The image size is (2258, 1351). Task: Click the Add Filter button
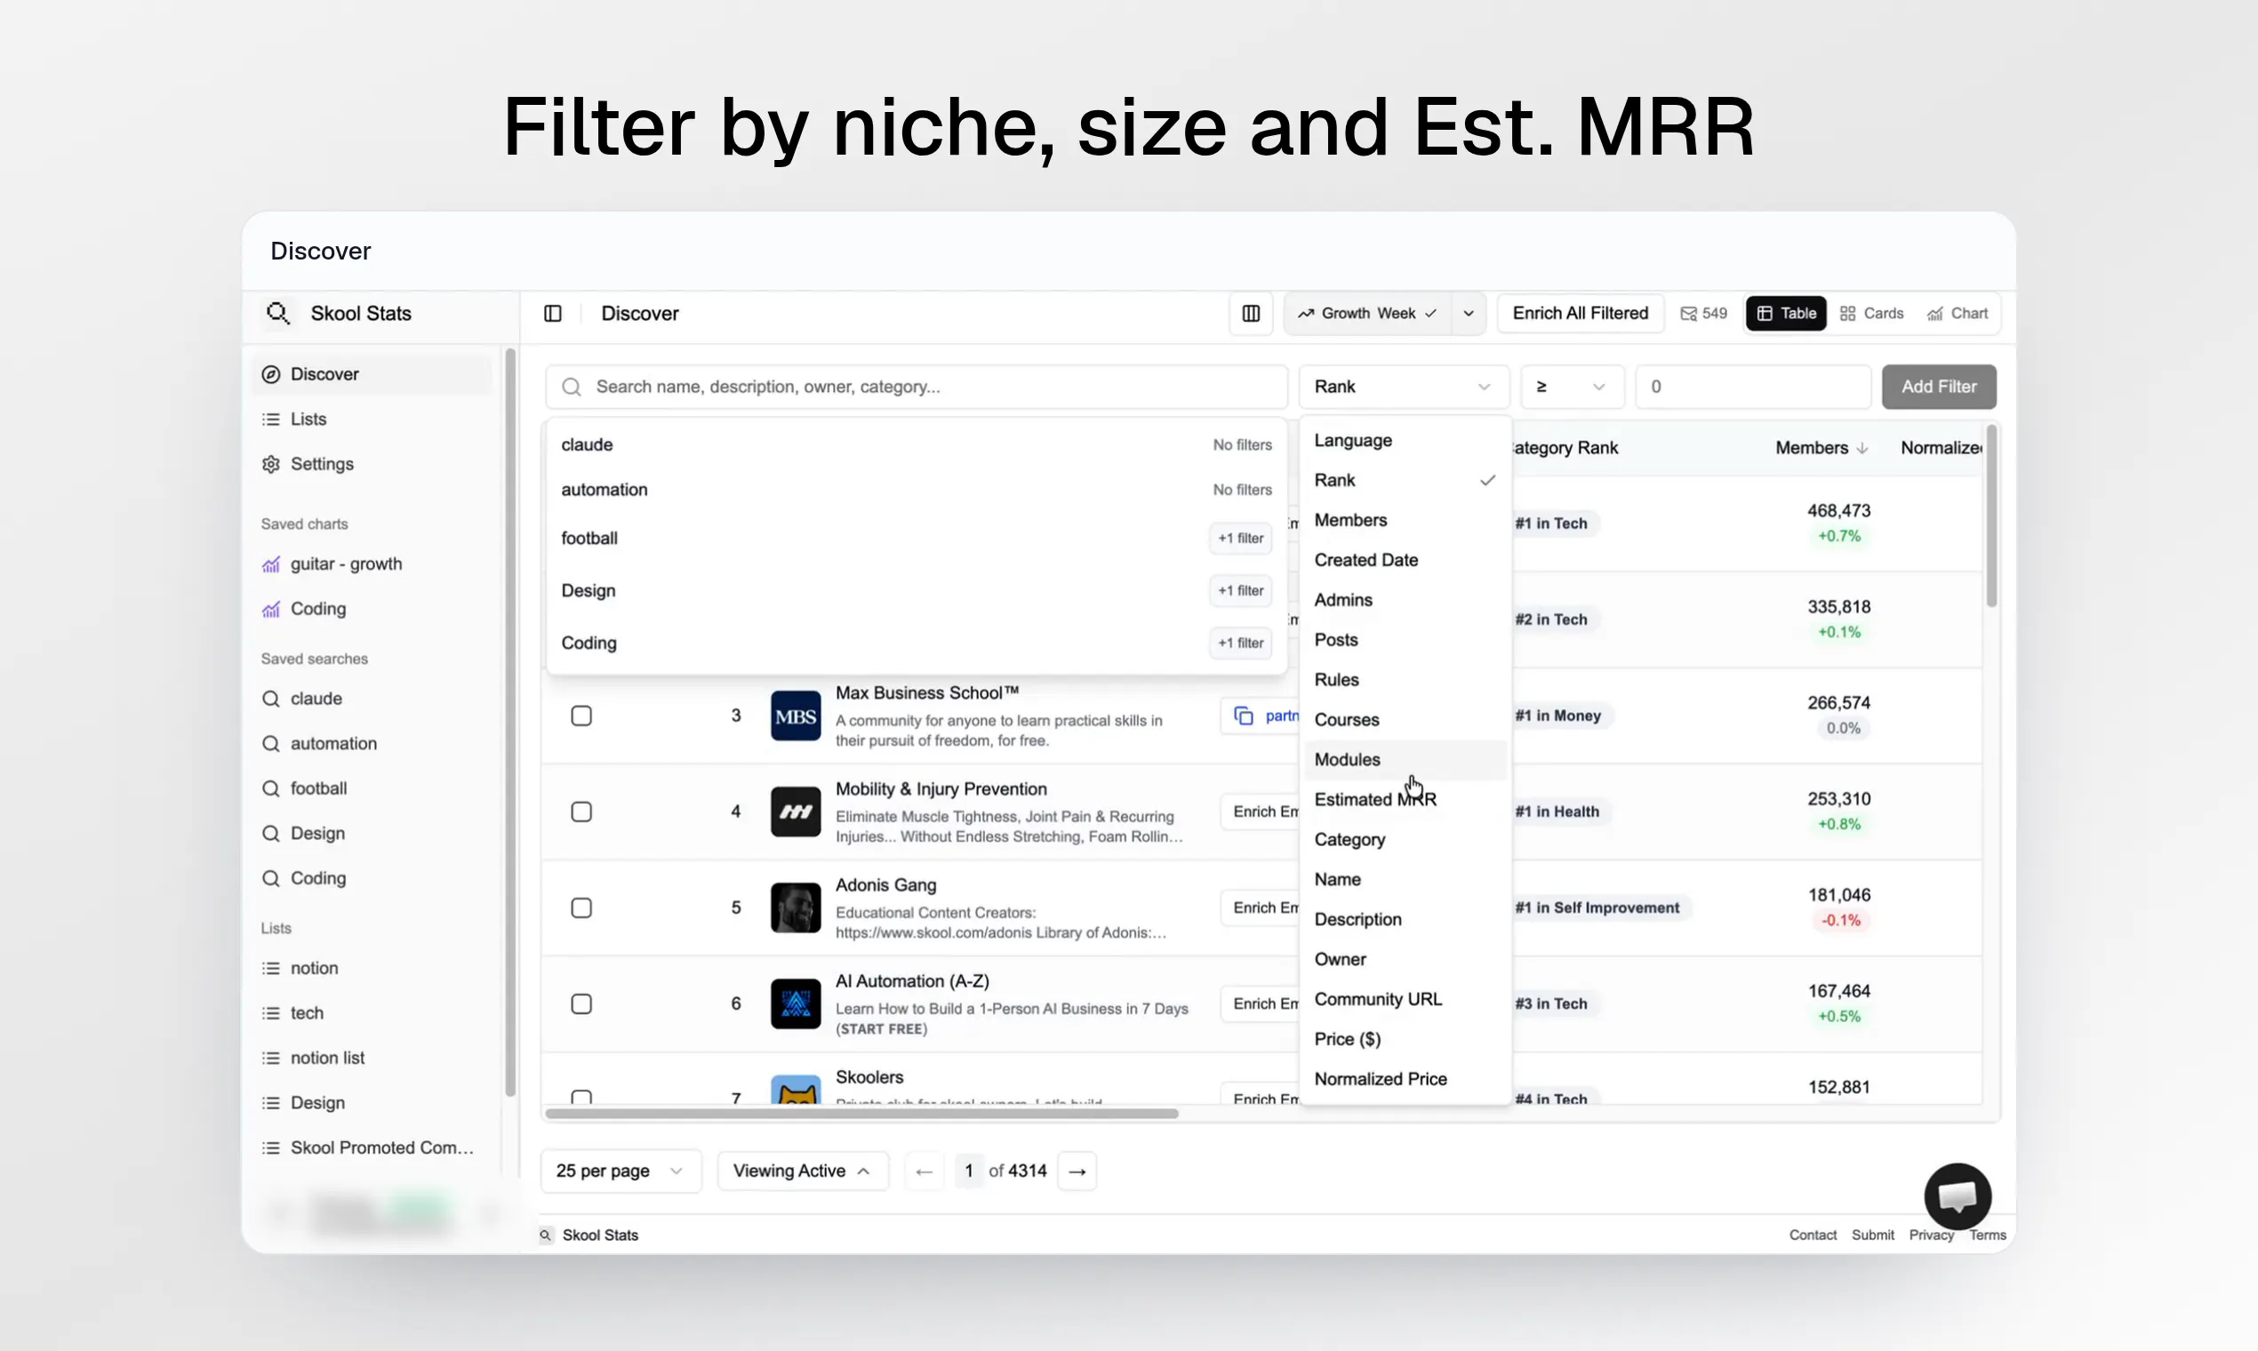(1939, 387)
